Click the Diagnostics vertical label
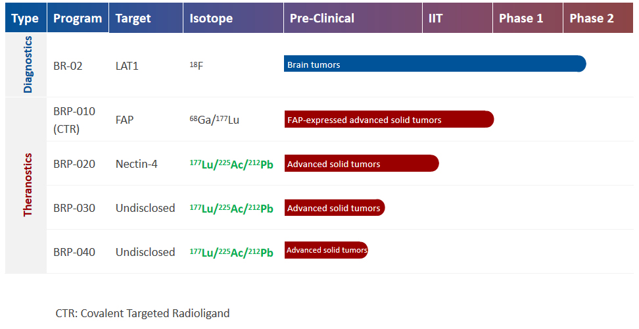Viewport: 639px width, 329px height. 28,64
